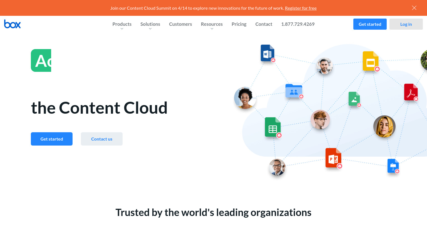Click the heading 'the Content Cloud'
The height and width of the screenshot is (229, 427).
[99, 108]
